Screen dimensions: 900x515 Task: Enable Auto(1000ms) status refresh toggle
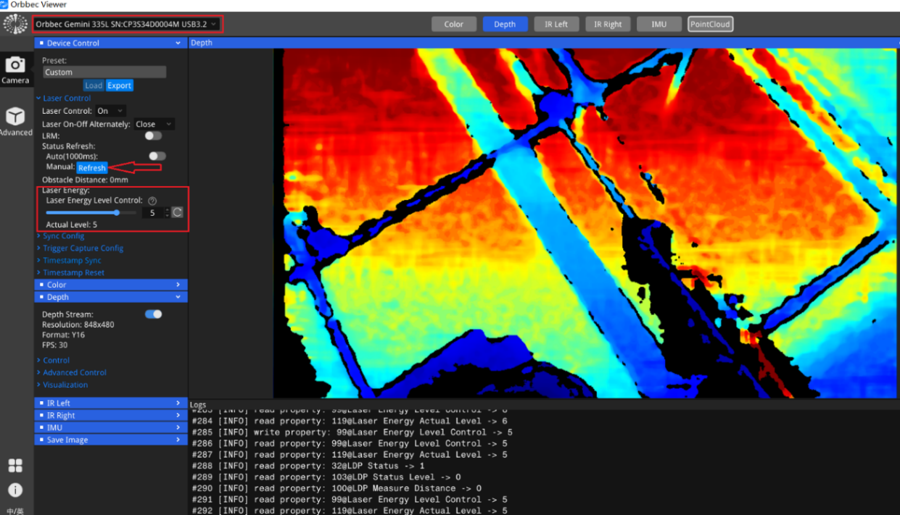157,156
